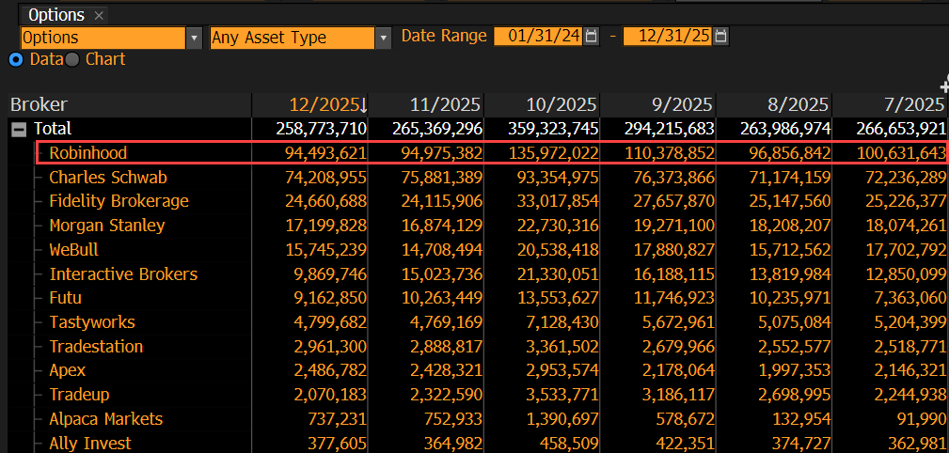Open the Any Asset Type dropdown arrow
Image resolution: width=949 pixels, height=453 pixels.
383,38
